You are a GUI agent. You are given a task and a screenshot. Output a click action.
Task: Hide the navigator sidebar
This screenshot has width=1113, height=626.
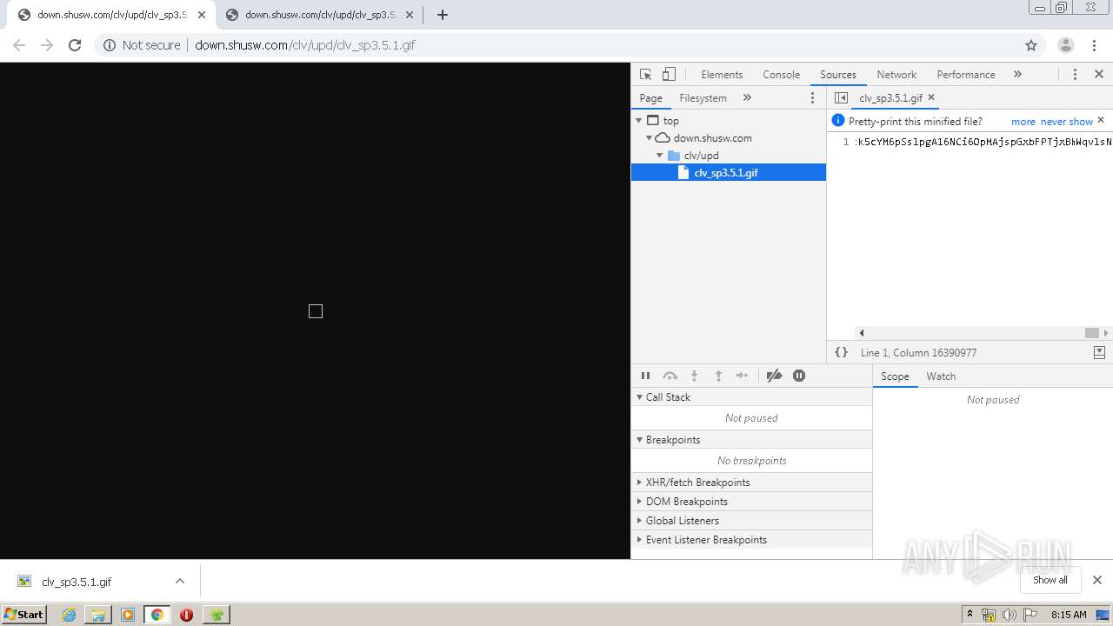click(x=841, y=98)
